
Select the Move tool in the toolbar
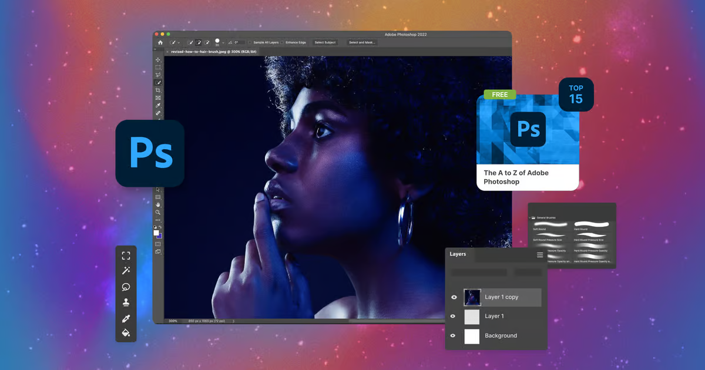pos(158,60)
